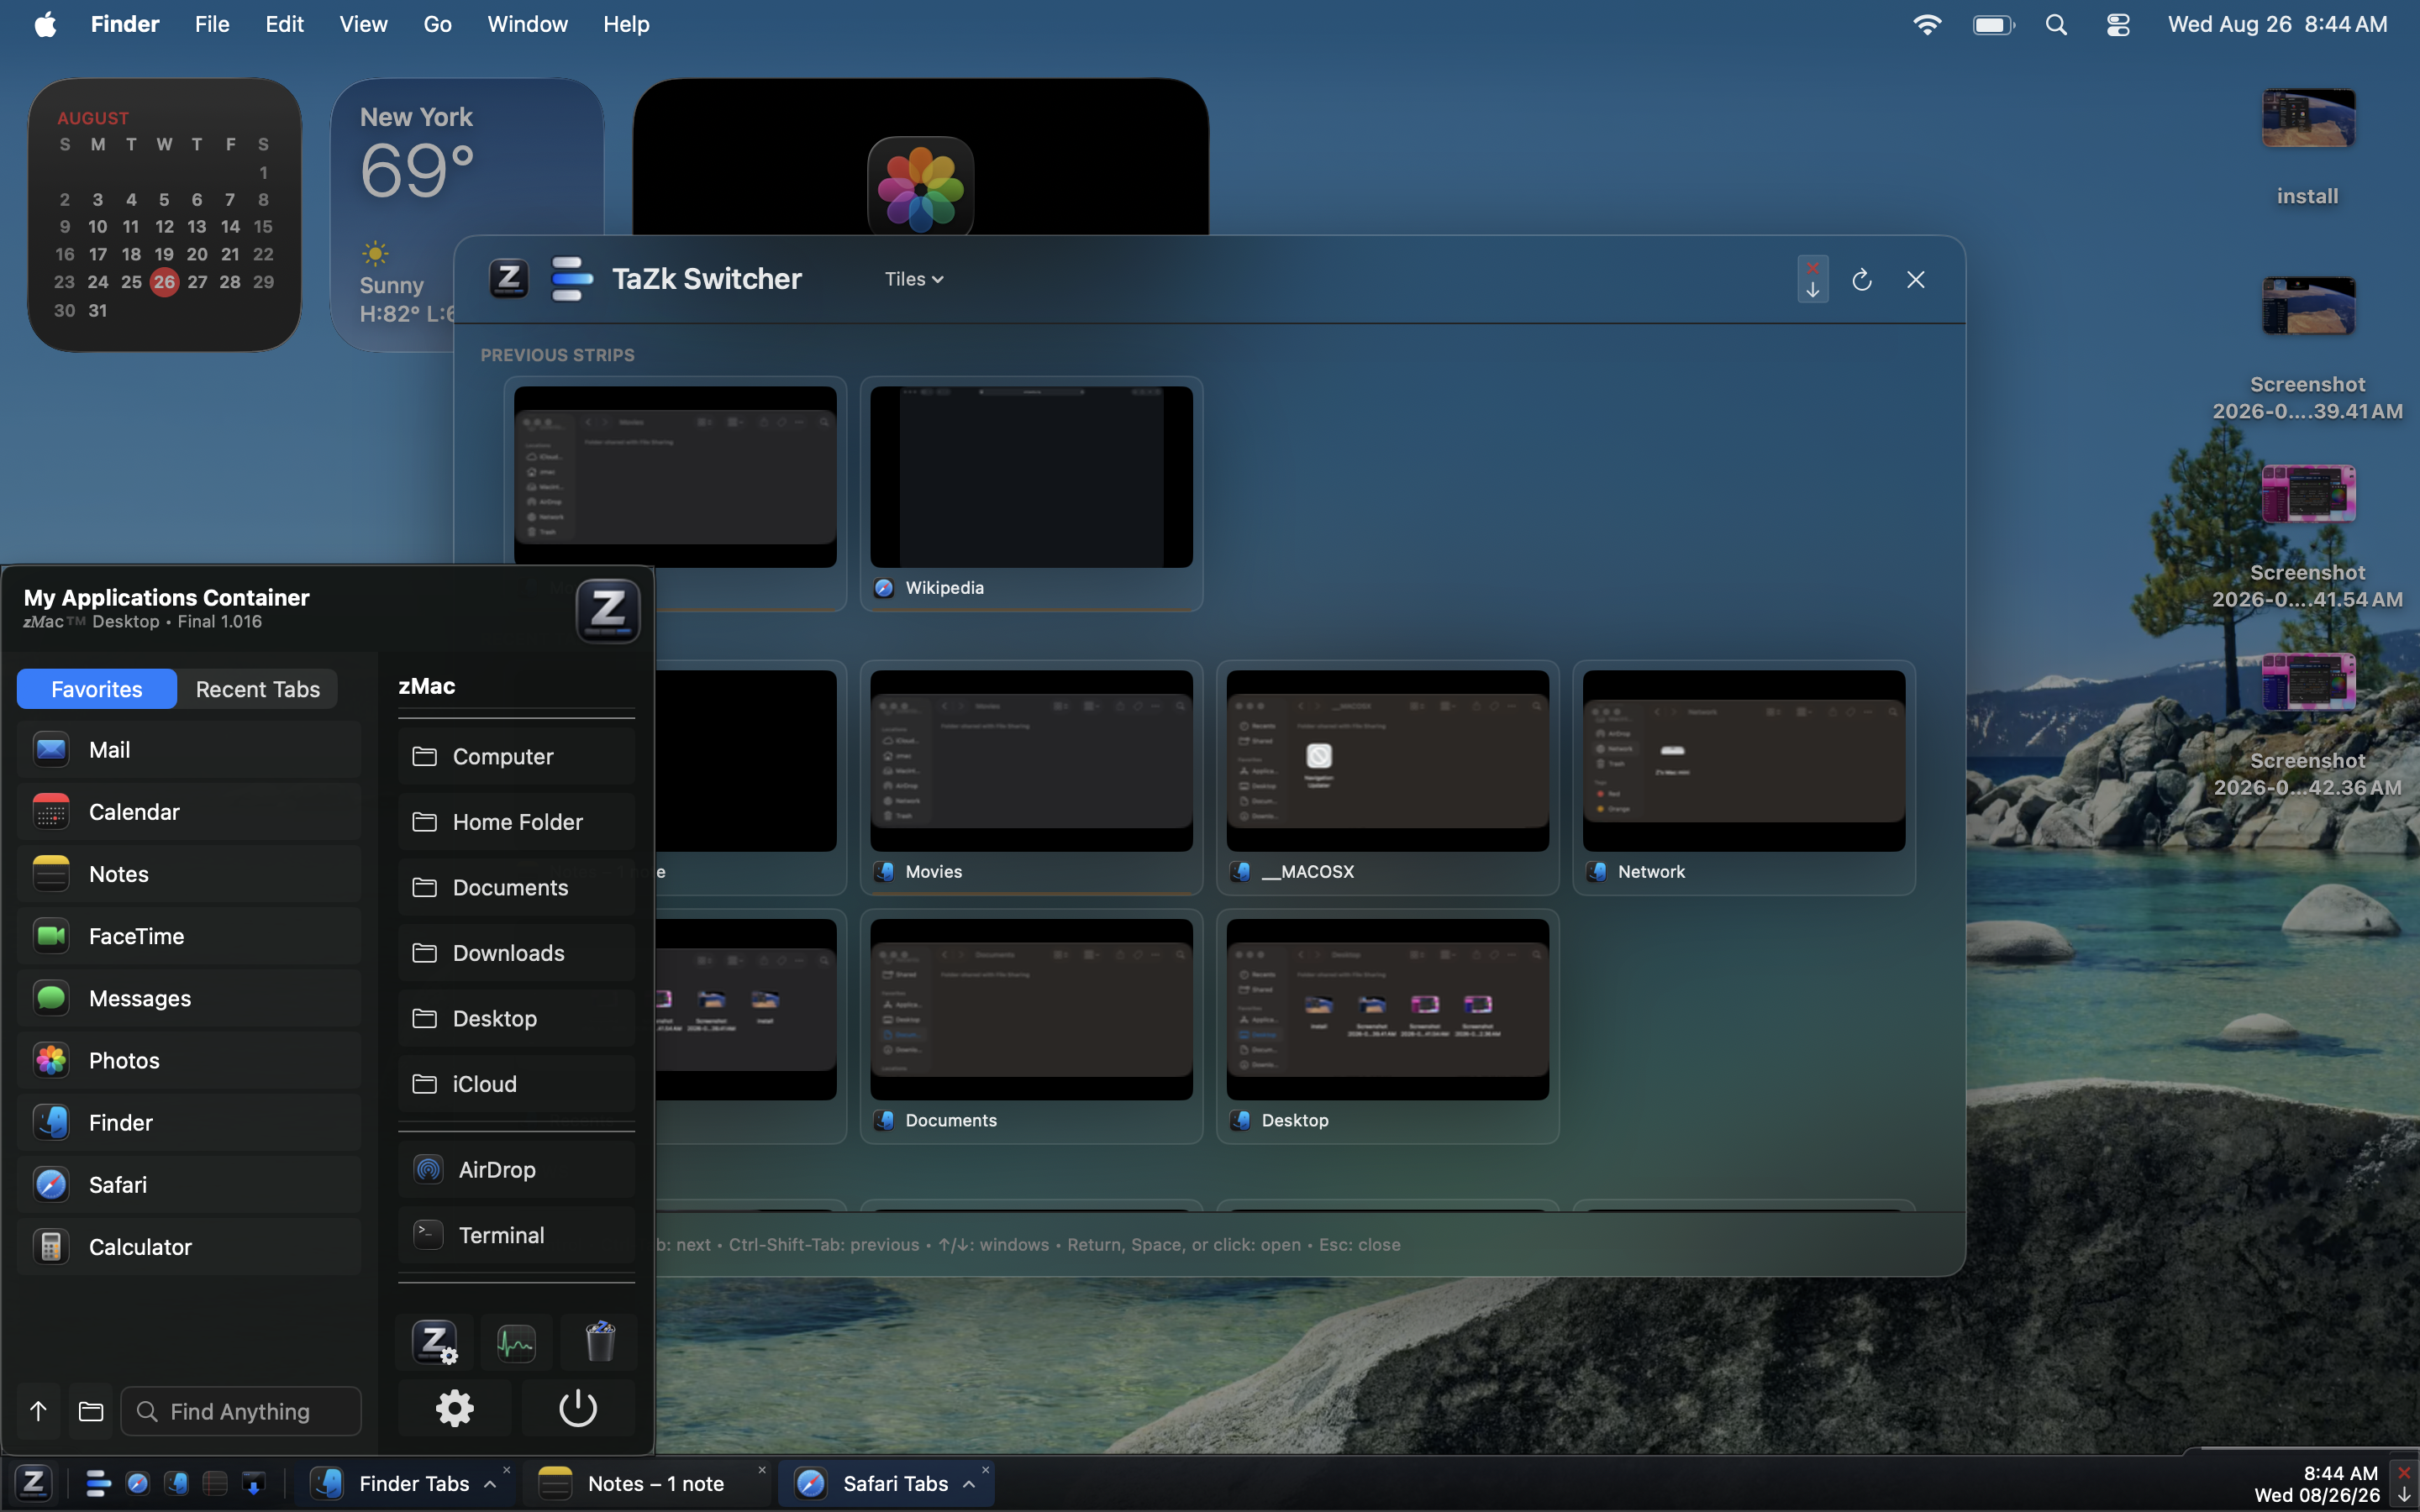
Task: Open AirDrop in the zMac column
Action: [x=516, y=1170]
